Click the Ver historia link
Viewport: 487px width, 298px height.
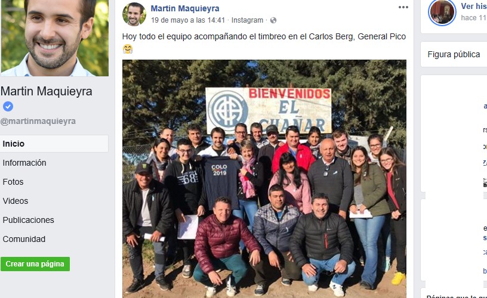pyautogui.click(x=474, y=6)
